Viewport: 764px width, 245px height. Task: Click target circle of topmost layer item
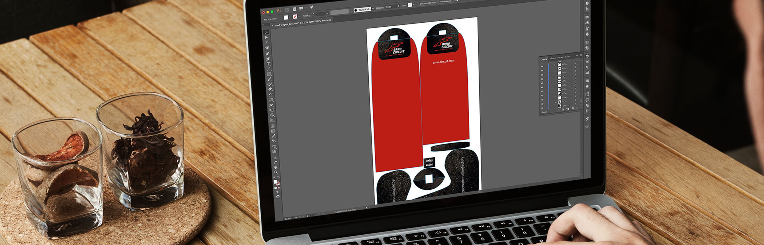575,63
